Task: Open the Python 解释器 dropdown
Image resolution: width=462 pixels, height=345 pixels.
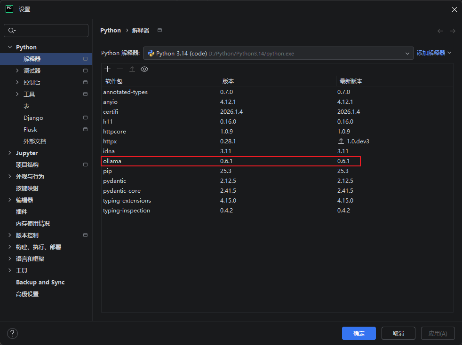Action: click(279, 53)
